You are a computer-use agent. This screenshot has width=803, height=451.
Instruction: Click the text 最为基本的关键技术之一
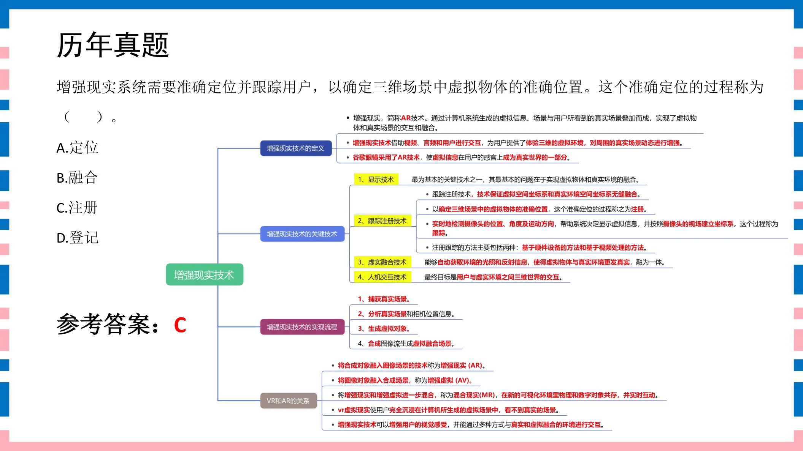527,180
